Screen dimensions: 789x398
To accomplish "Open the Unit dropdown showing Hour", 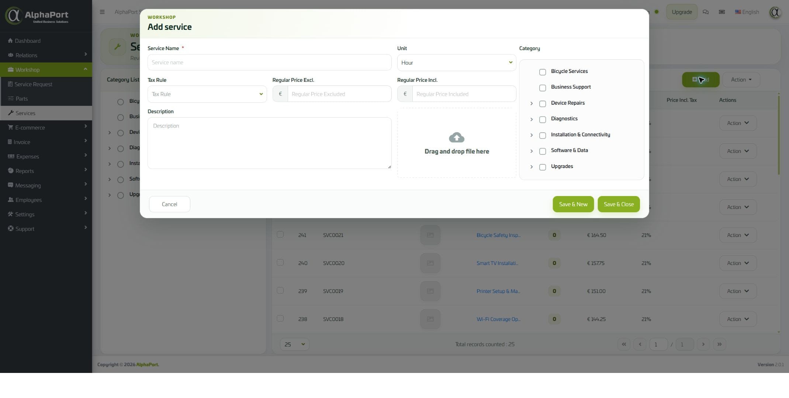I will click(457, 63).
